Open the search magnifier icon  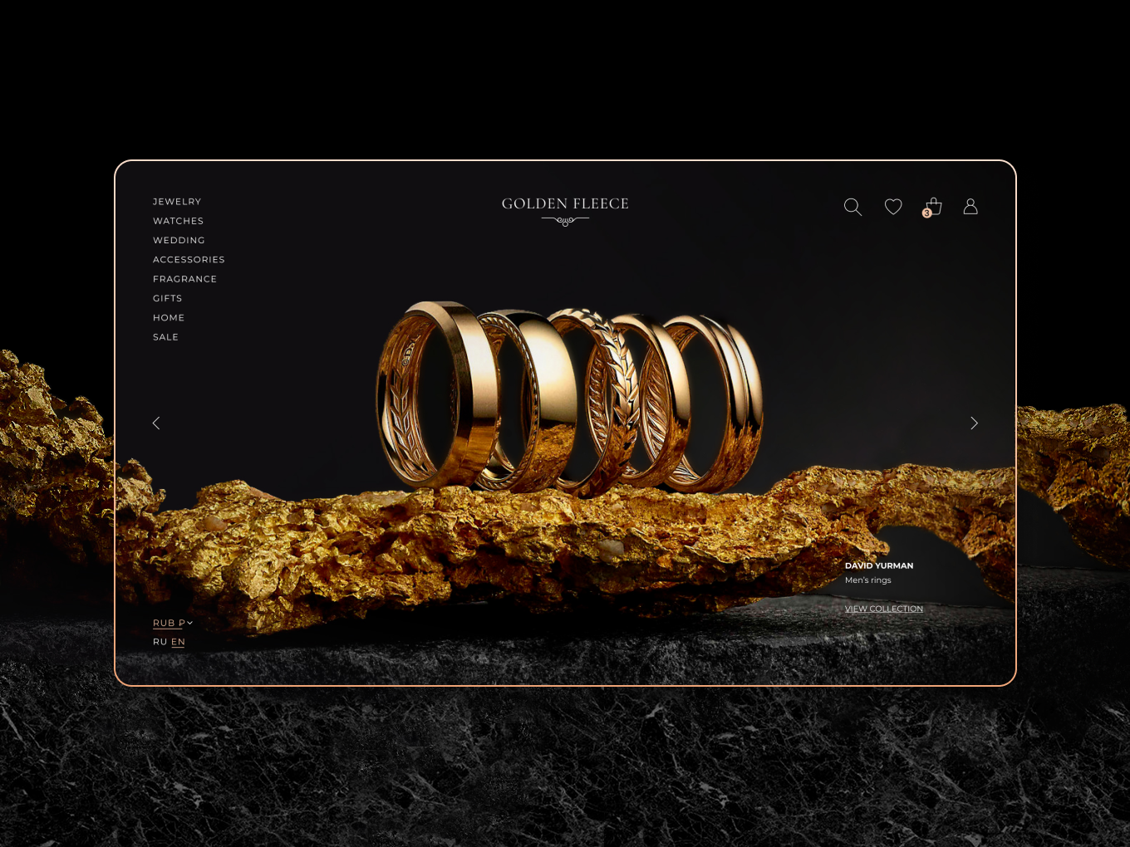852,207
